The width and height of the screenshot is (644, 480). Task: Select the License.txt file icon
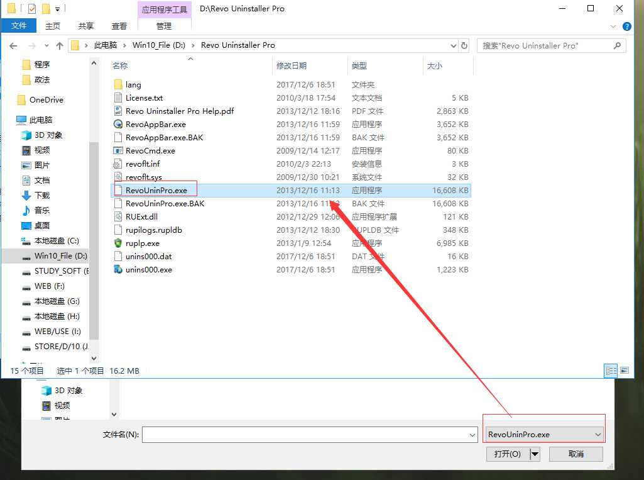click(x=118, y=98)
